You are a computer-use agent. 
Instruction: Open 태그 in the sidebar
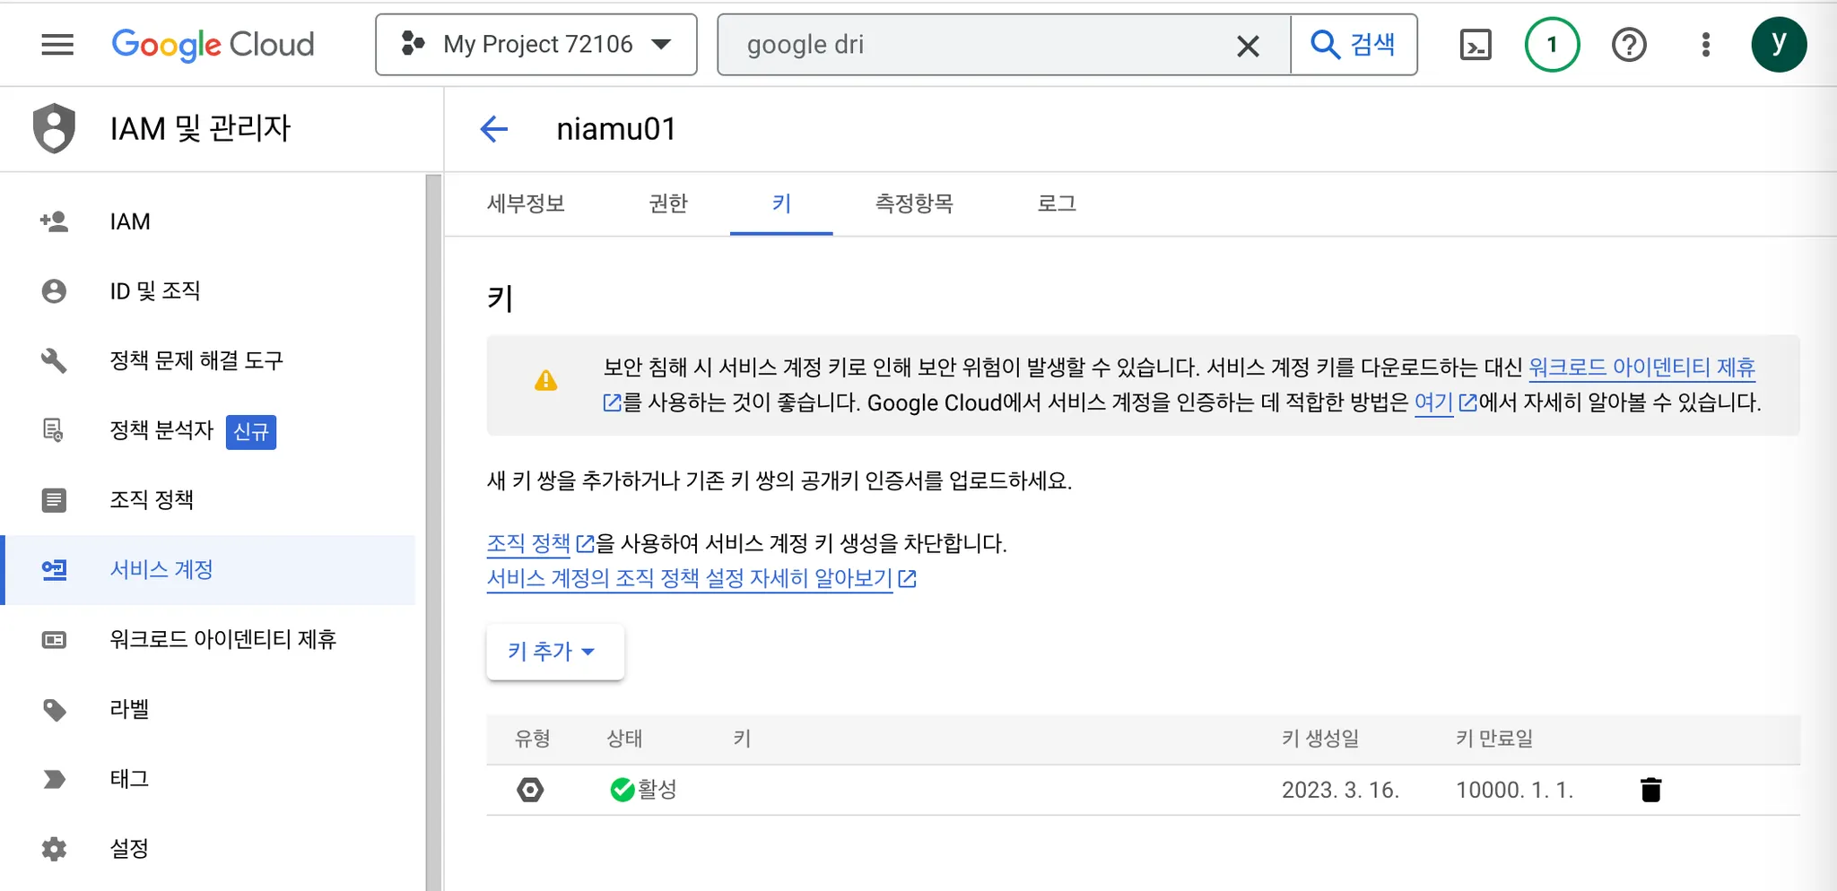pyautogui.click(x=208, y=779)
